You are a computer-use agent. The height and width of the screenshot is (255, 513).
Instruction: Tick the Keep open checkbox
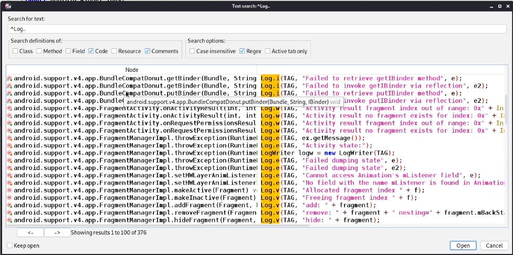coord(9,246)
